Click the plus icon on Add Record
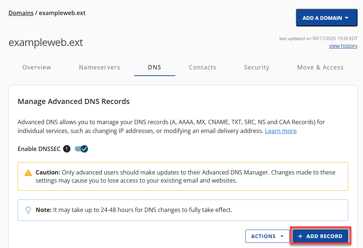Image resolution: width=363 pixels, height=248 pixels. pos(301,236)
